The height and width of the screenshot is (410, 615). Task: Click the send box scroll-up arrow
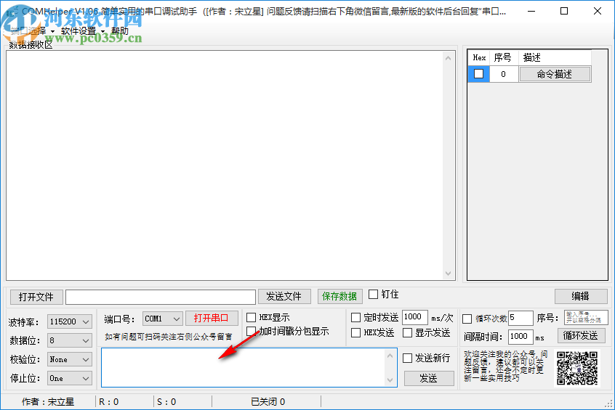[x=390, y=356]
